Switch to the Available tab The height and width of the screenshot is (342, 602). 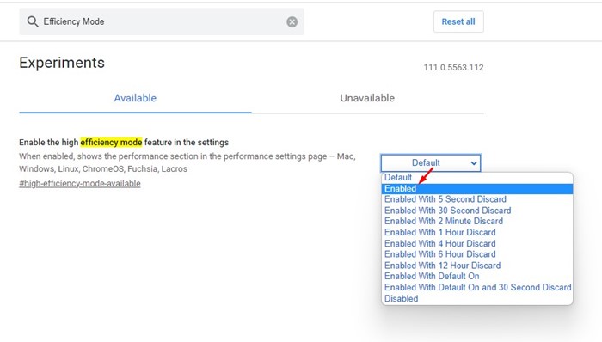pyautogui.click(x=135, y=98)
